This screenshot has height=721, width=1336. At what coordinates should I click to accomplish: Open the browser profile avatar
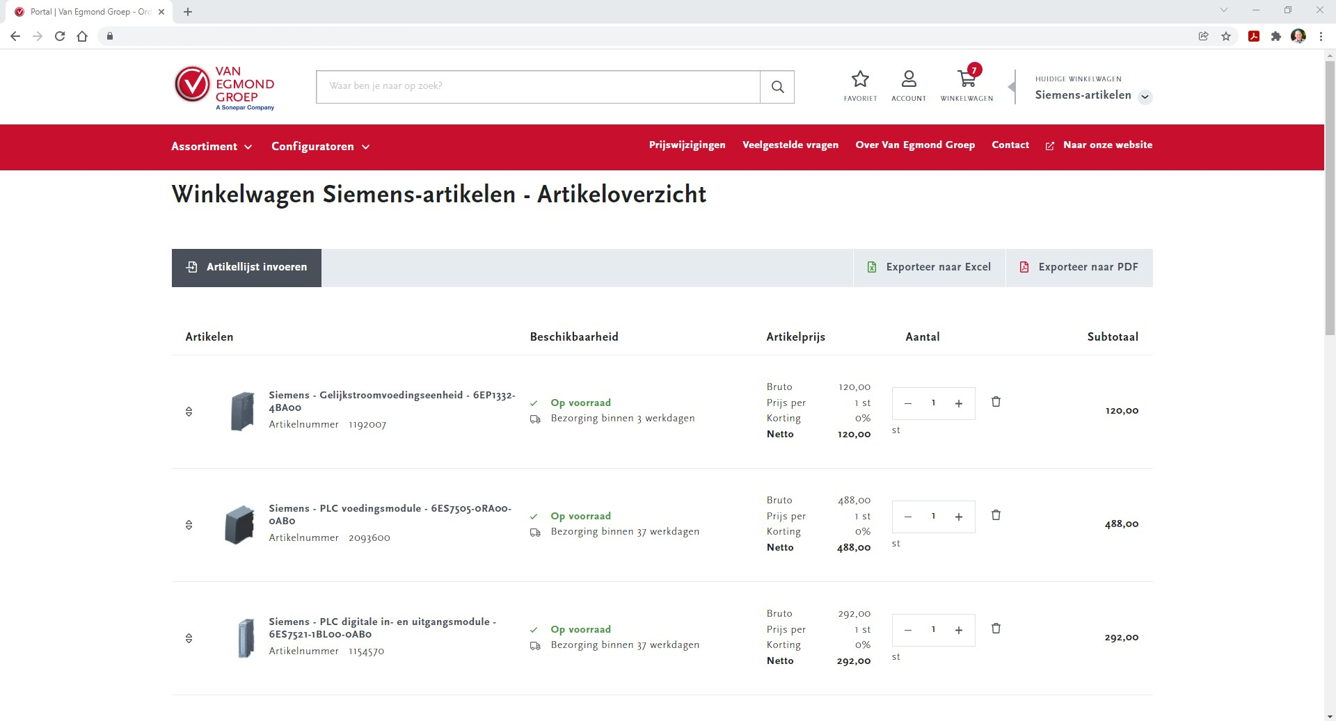click(1298, 36)
